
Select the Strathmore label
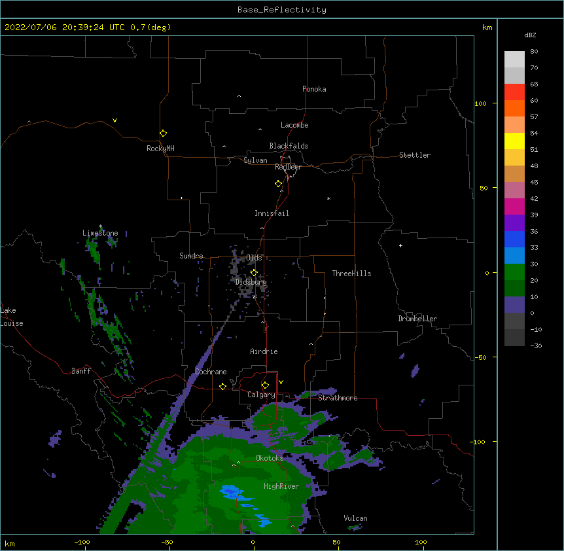[x=338, y=398]
